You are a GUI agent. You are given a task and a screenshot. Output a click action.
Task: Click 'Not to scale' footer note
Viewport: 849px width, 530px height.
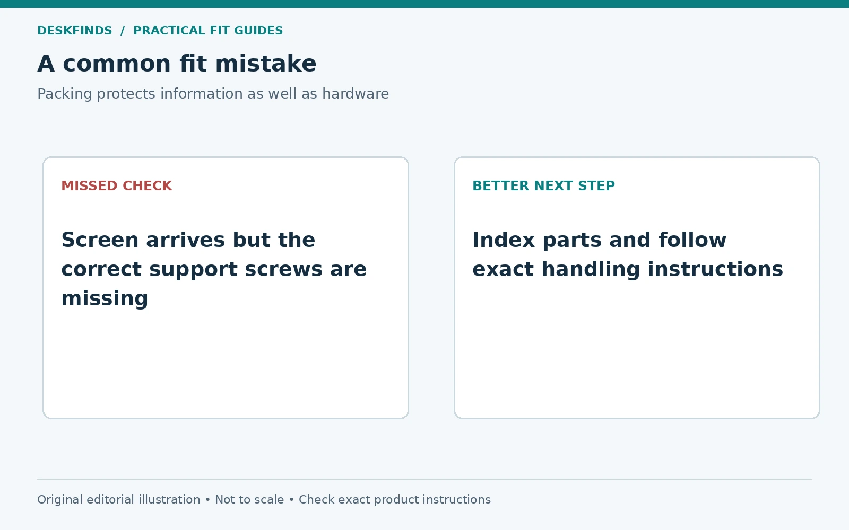coord(249,500)
